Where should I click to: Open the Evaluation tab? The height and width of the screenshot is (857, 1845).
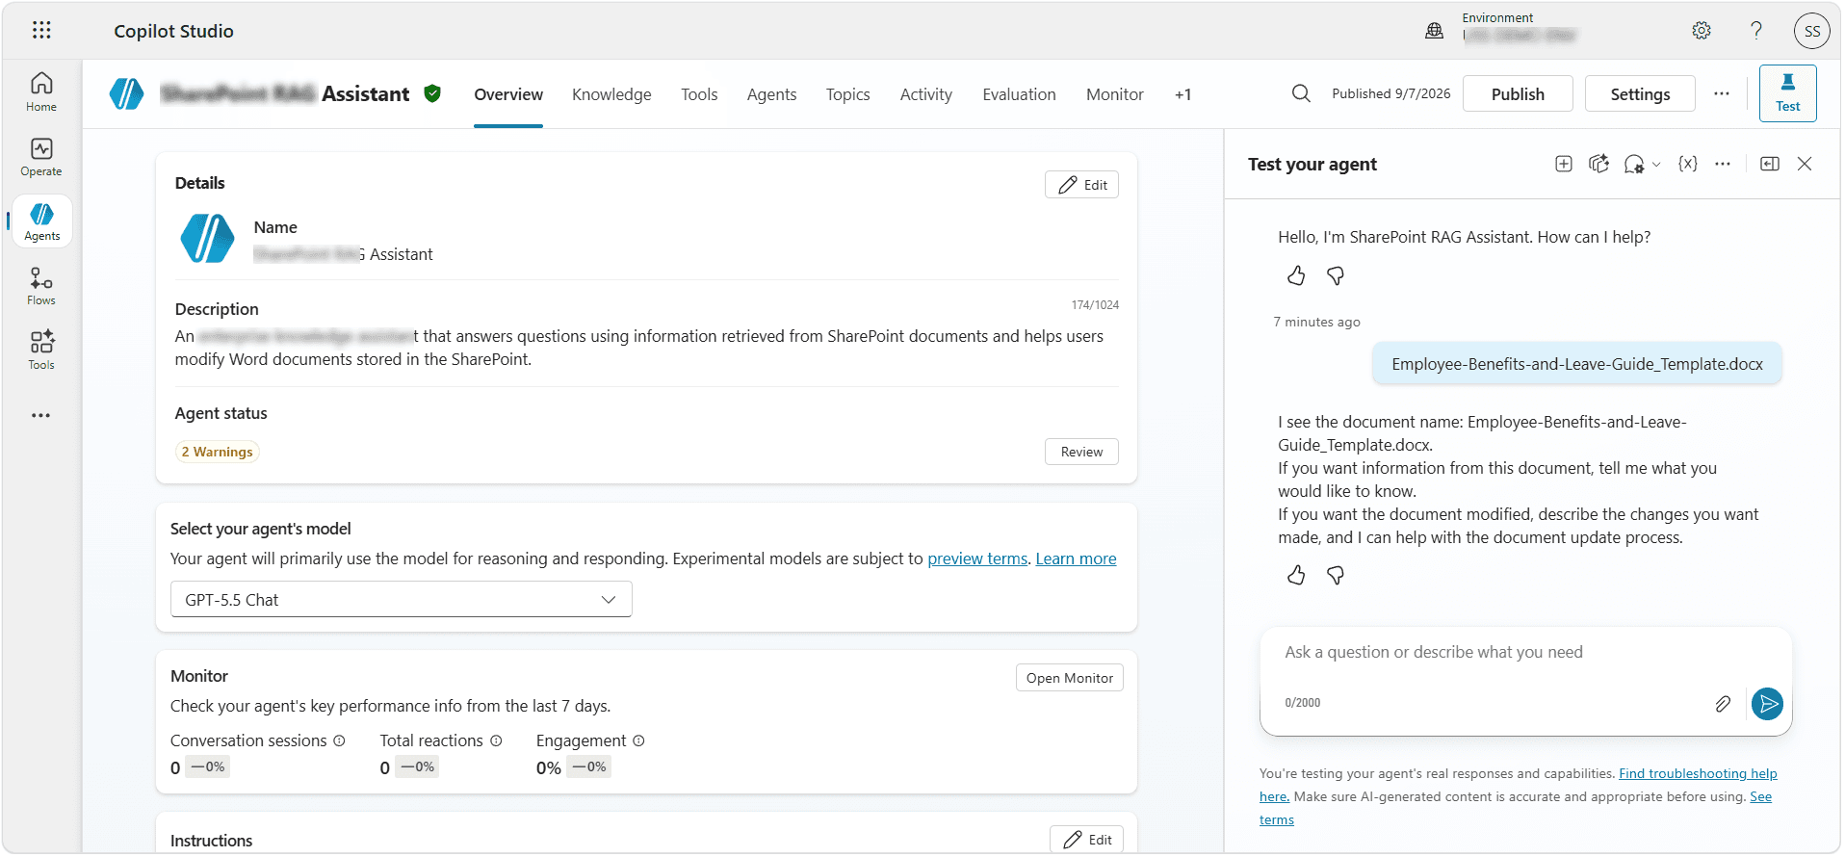(1019, 94)
